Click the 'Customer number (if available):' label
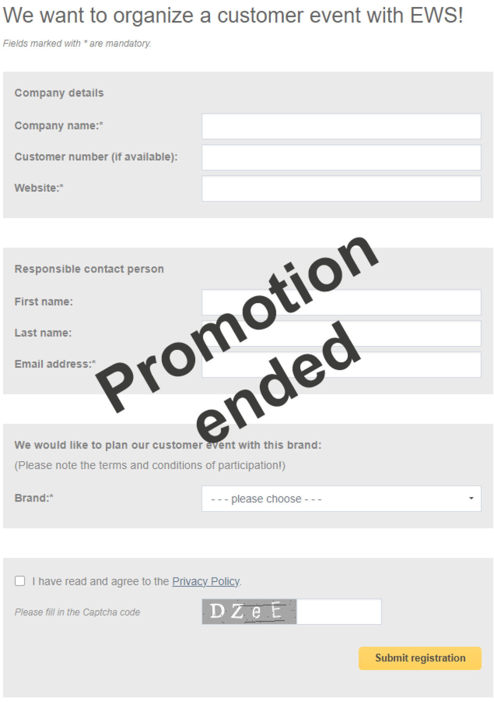 [96, 157]
